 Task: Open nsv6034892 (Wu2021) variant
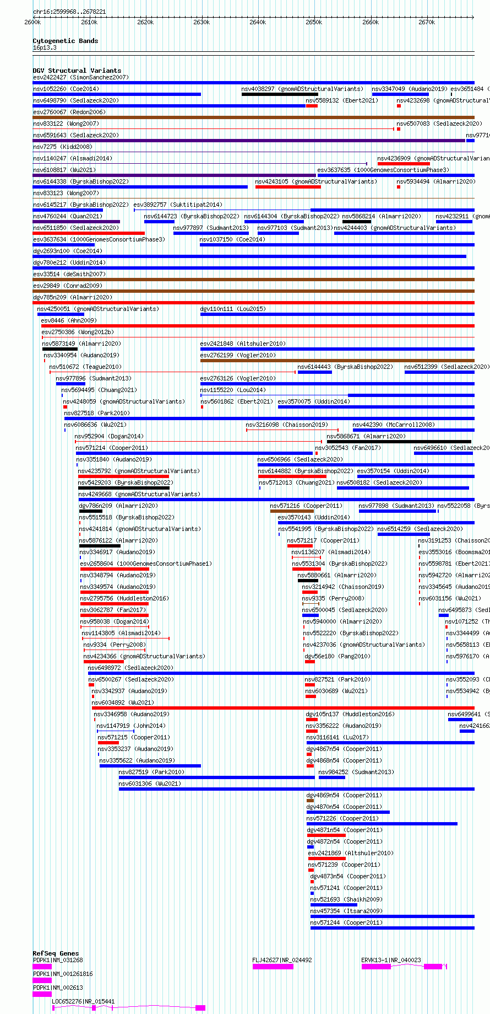pyautogui.click(x=123, y=702)
